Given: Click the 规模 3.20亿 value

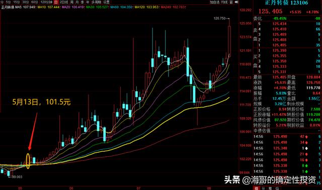Looking at the screenshot, I should coord(281,104).
